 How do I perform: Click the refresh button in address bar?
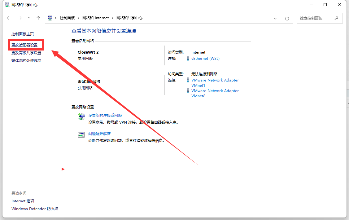click(x=287, y=18)
